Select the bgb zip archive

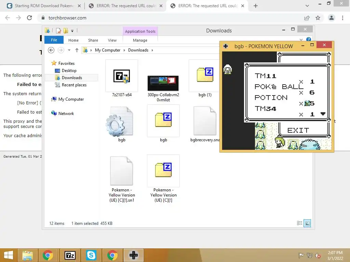(163, 123)
